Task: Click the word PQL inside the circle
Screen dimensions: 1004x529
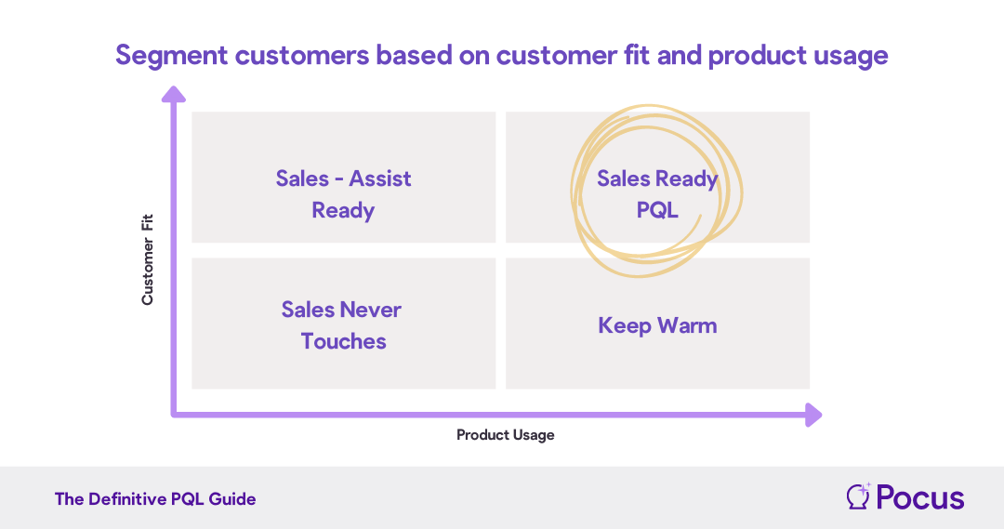Action: click(x=657, y=210)
